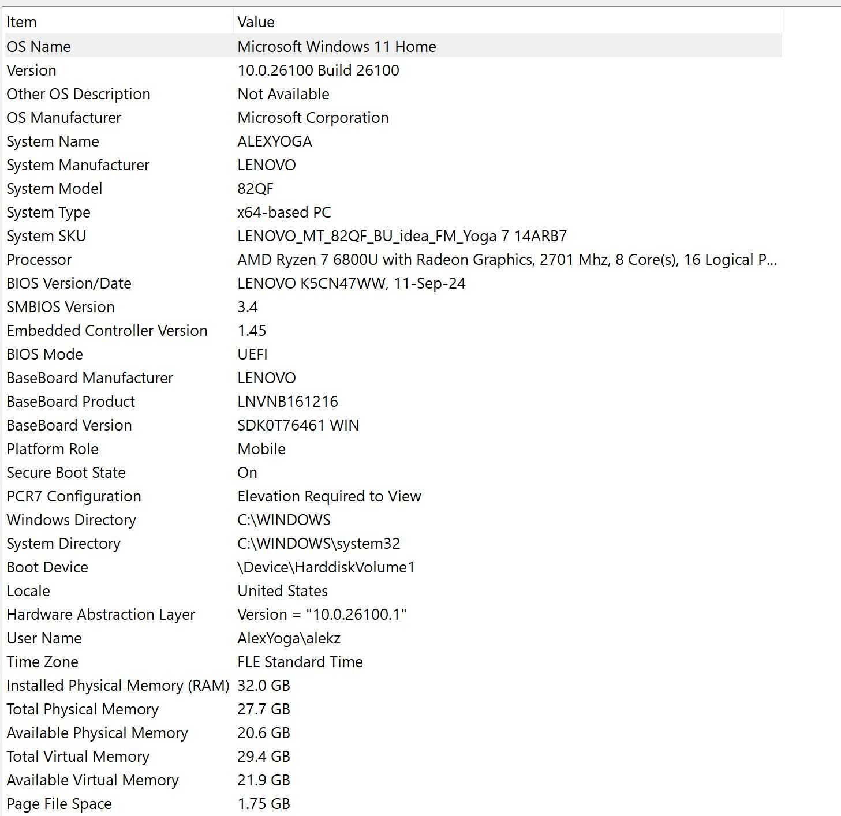
Task: Click the United States value
Action: click(282, 590)
